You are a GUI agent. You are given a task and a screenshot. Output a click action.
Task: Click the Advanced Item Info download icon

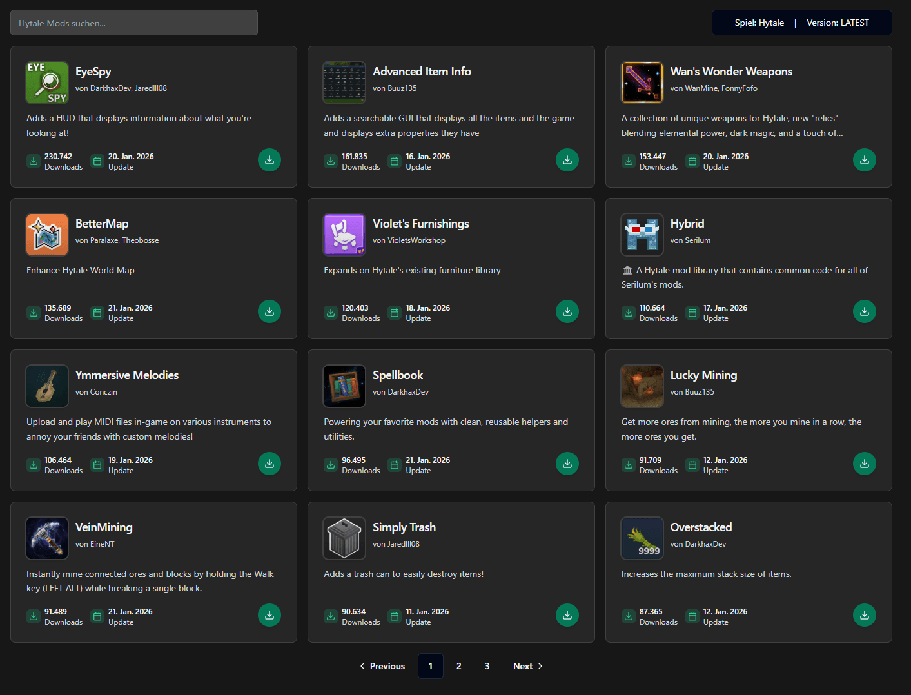(567, 160)
